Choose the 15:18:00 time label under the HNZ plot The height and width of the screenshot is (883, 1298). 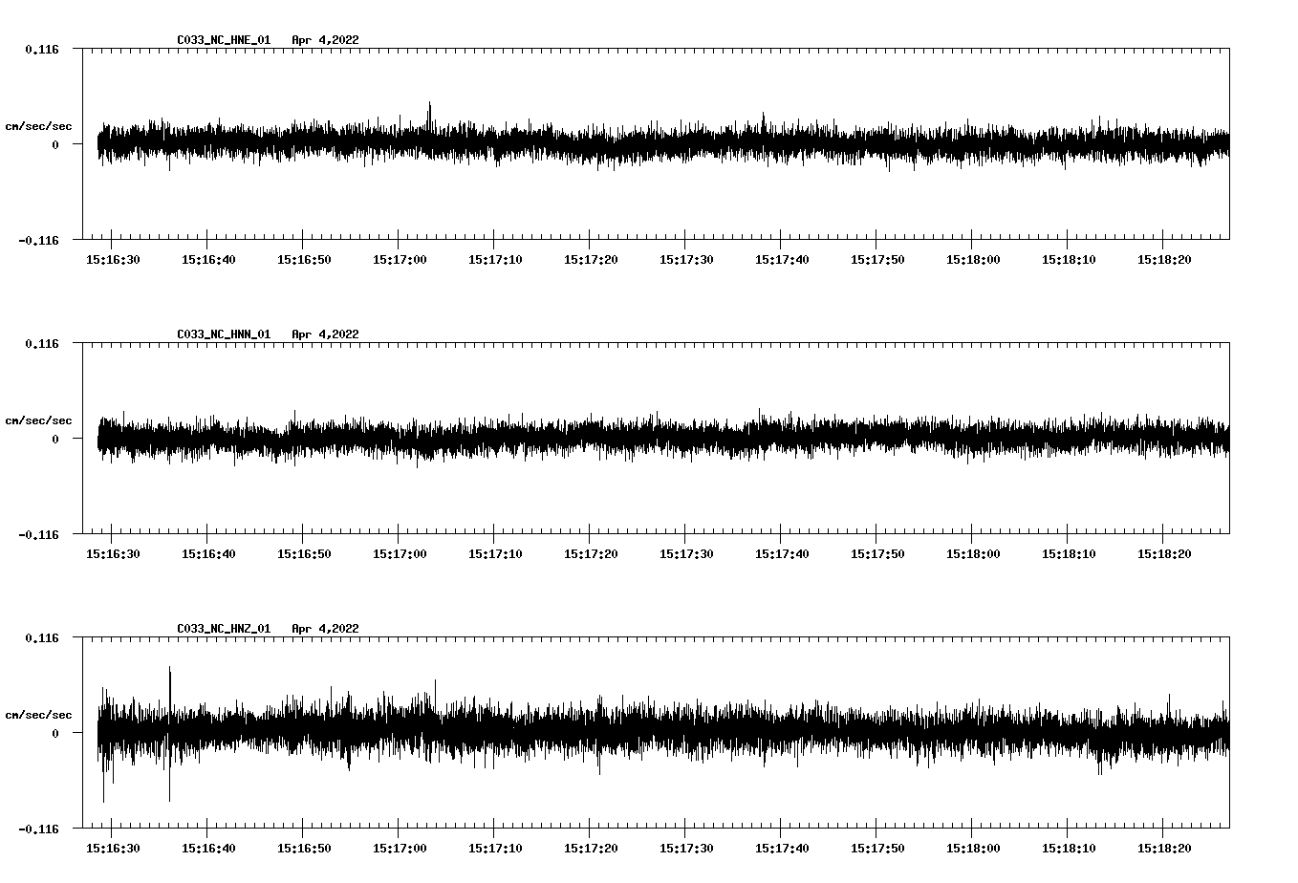[973, 848]
